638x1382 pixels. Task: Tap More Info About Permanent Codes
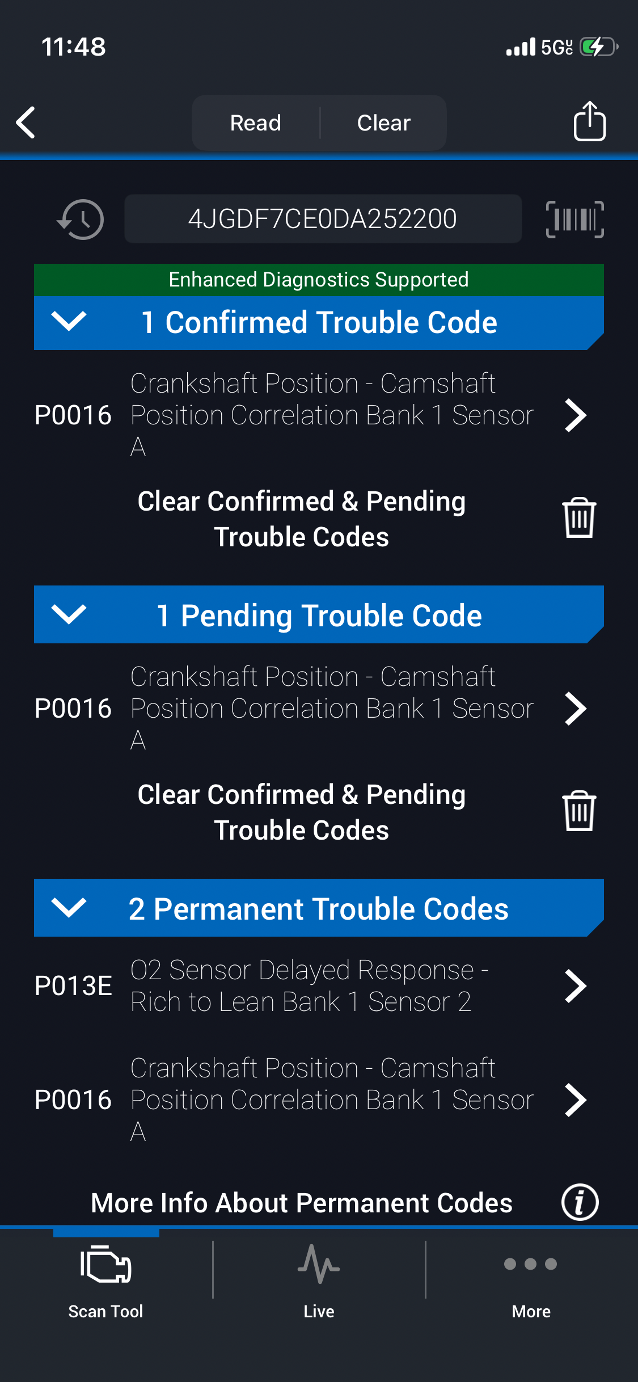click(x=302, y=1203)
